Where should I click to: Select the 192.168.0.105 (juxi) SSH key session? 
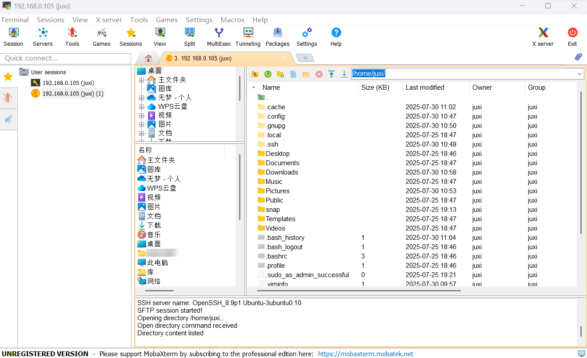click(x=63, y=83)
